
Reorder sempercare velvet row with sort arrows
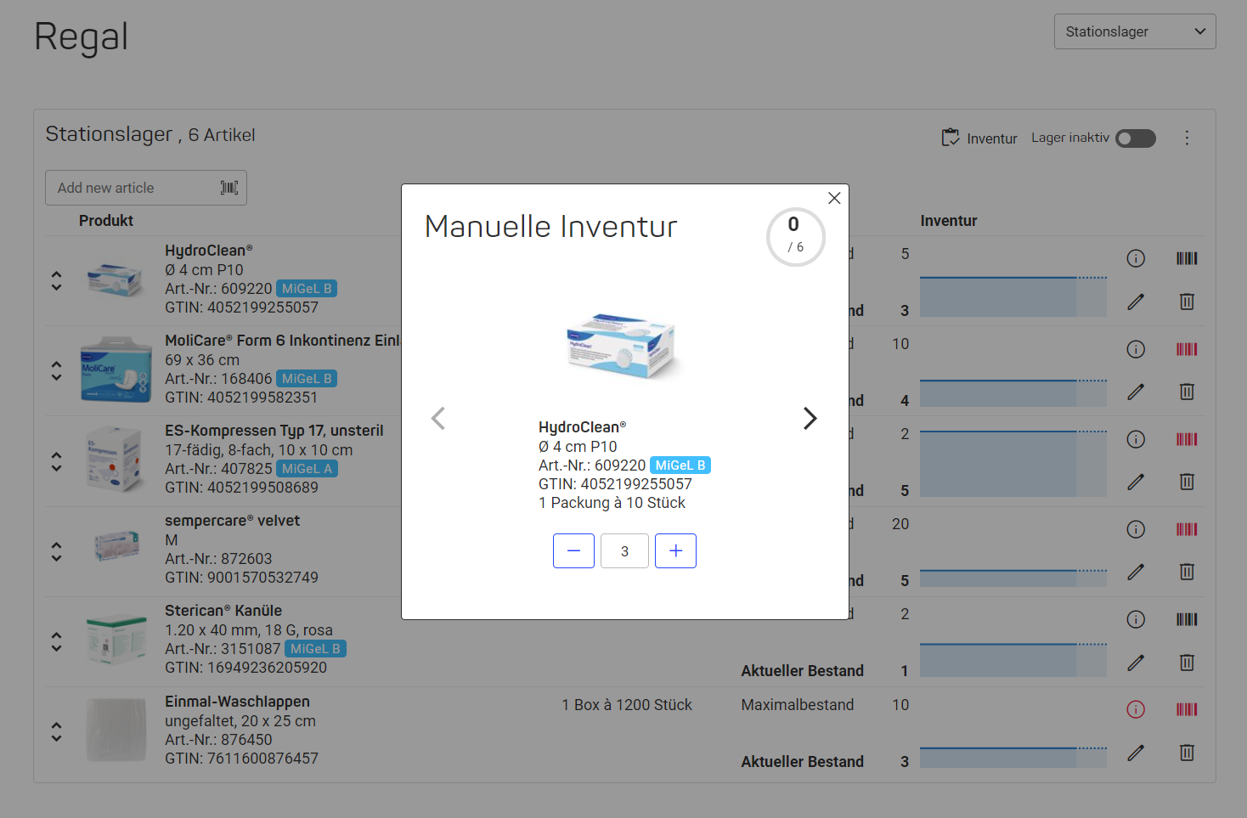tap(56, 551)
